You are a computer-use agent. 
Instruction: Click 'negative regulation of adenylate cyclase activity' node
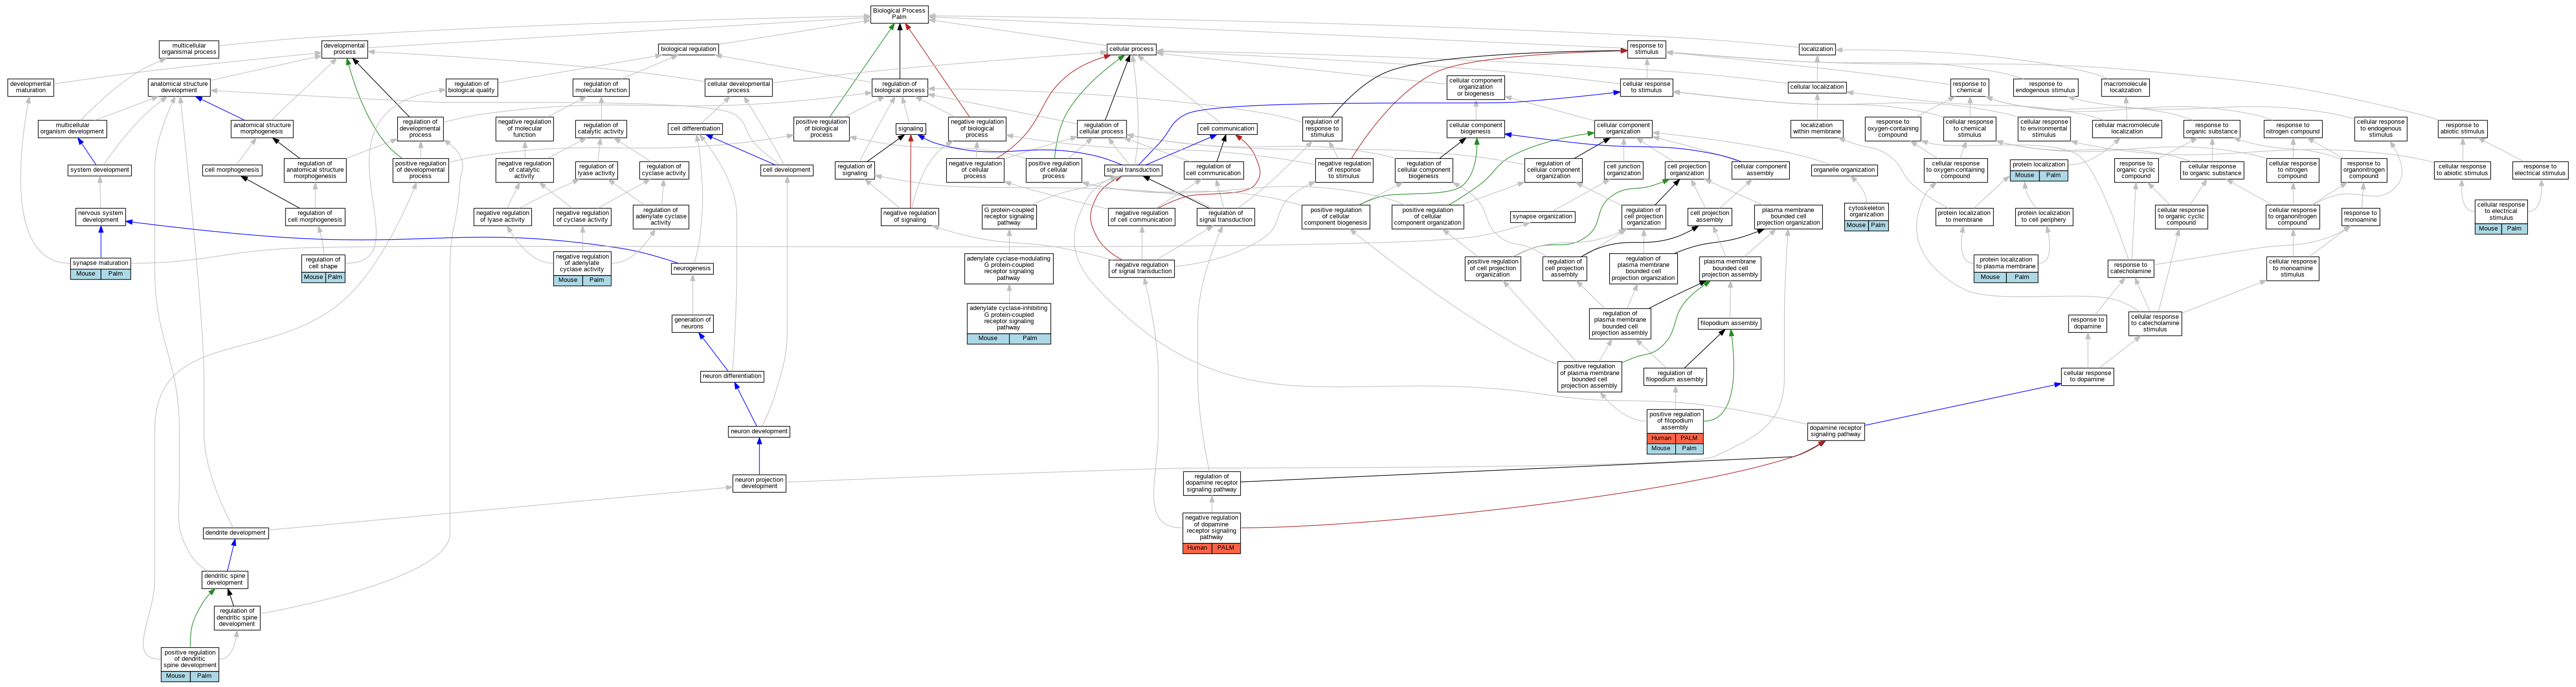[582, 269]
